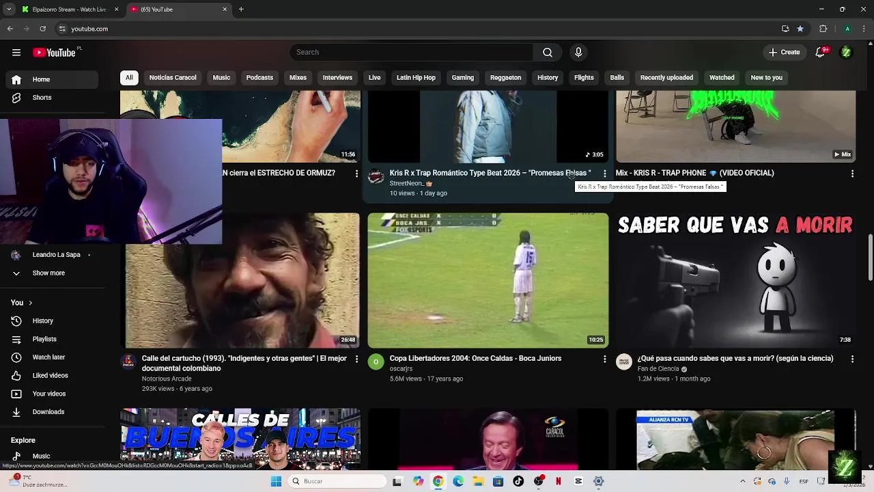Open options for Kris R Trap Romántico video

(604, 174)
